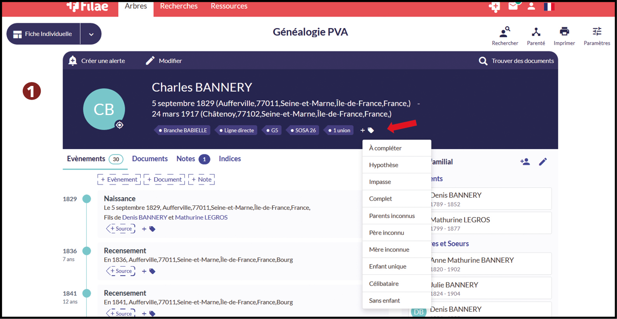This screenshot has width=617, height=319.
Task: Switch to the Indices tab
Action: 230,159
